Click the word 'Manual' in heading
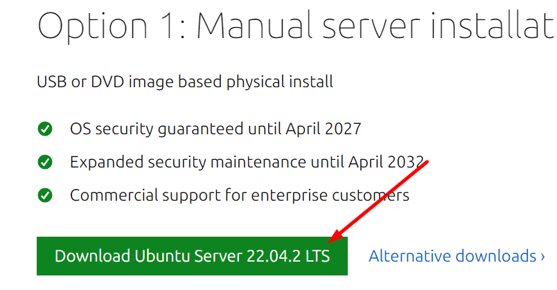This screenshot has width=557, height=290. [x=255, y=26]
